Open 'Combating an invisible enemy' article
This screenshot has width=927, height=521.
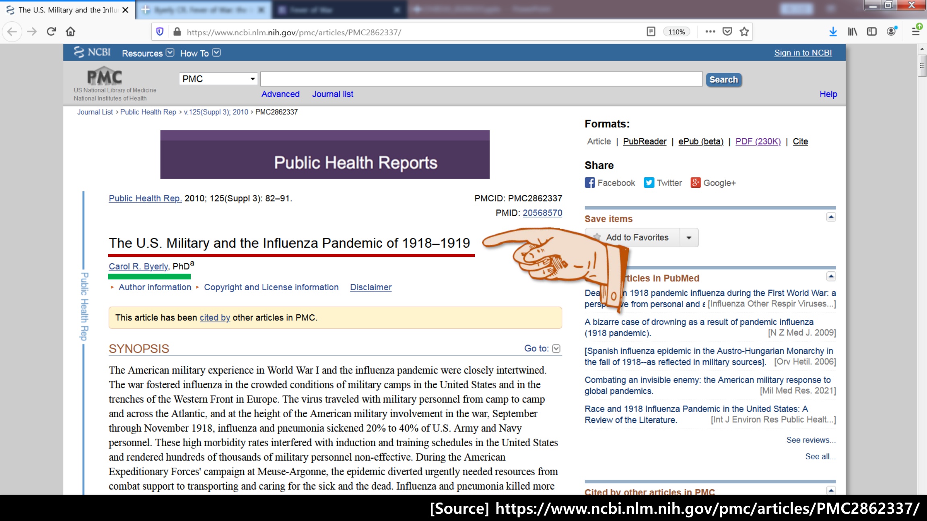pos(707,386)
